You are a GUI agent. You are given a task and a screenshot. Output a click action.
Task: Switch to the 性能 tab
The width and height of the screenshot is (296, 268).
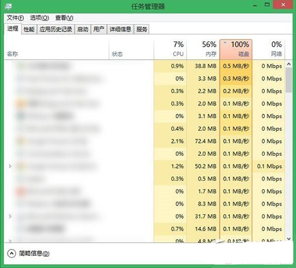(29, 29)
